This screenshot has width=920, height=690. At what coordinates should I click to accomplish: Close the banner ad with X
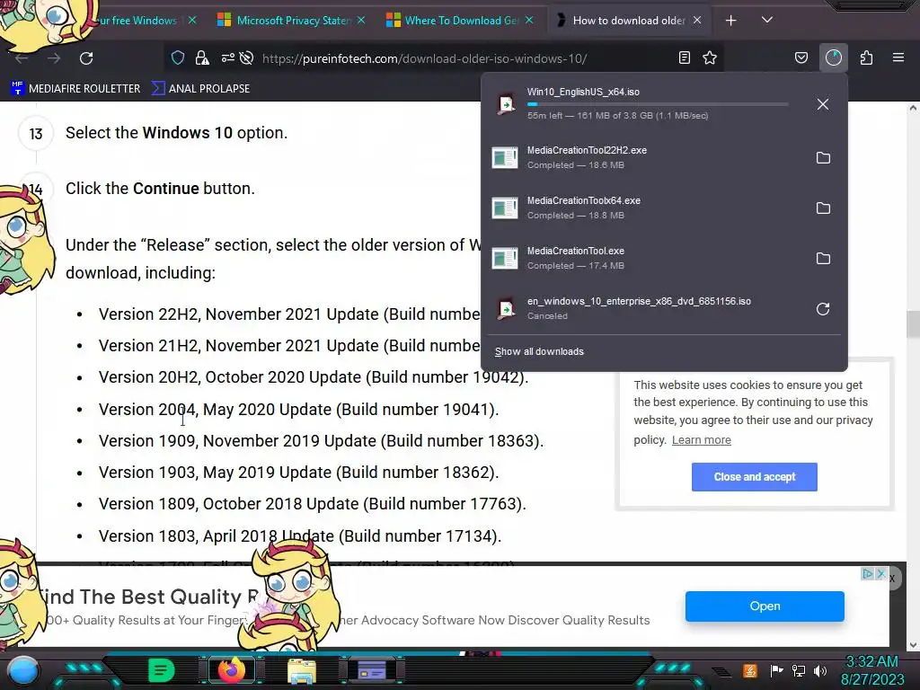pos(880,574)
